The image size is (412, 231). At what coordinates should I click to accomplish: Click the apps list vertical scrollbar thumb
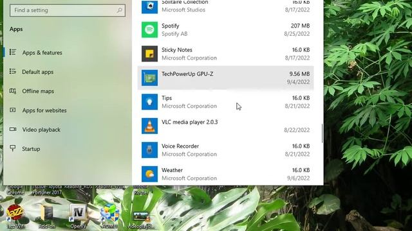322,133
